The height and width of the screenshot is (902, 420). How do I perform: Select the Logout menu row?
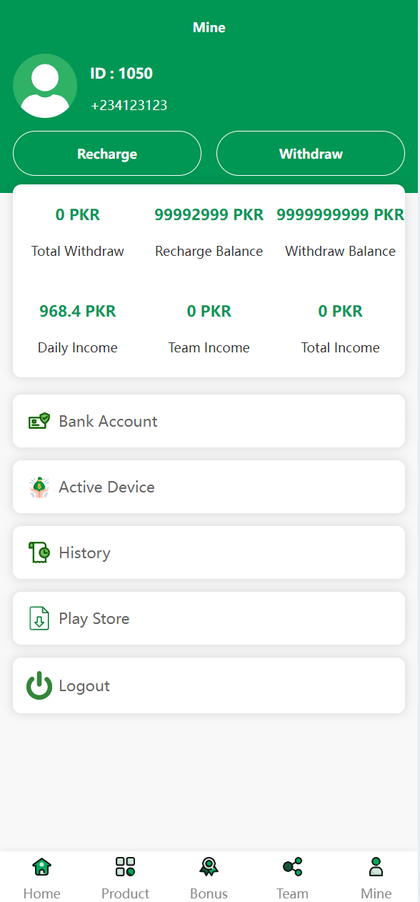[209, 685]
